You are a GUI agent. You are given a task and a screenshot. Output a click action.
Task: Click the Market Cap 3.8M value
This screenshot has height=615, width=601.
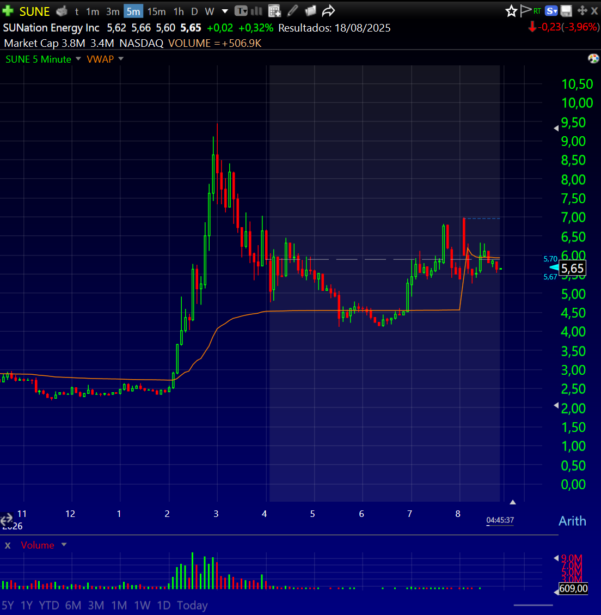coord(44,43)
